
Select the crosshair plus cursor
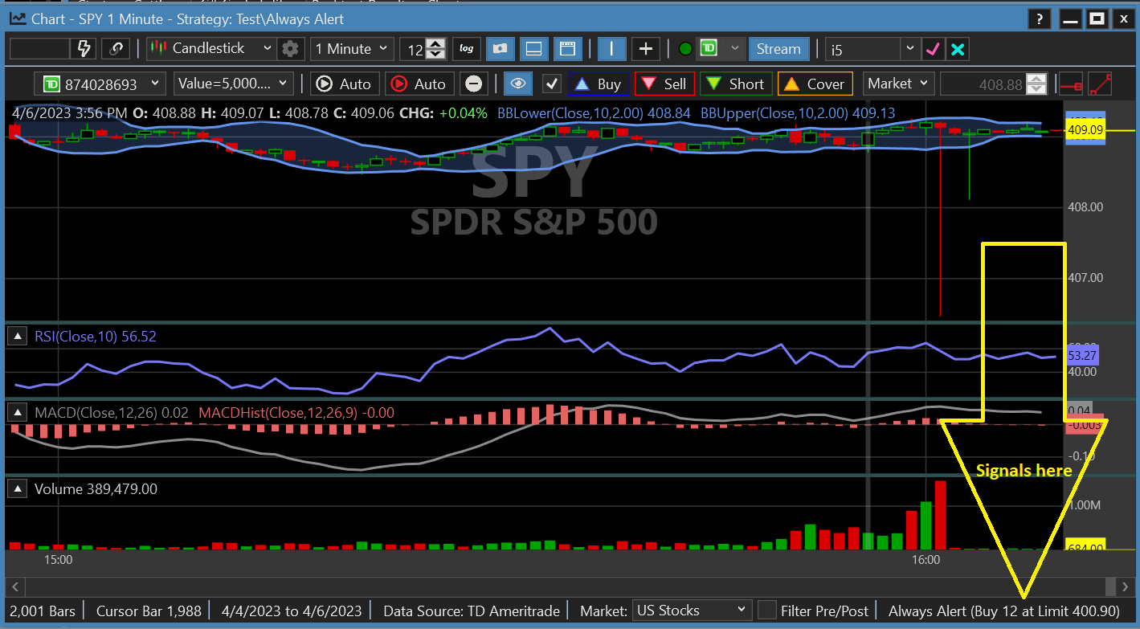tap(645, 48)
